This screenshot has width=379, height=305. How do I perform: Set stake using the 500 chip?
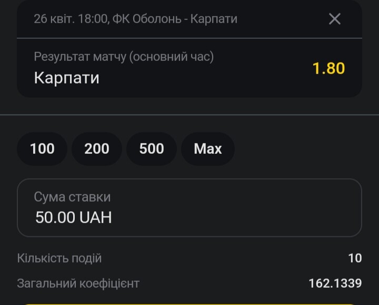[x=152, y=149]
